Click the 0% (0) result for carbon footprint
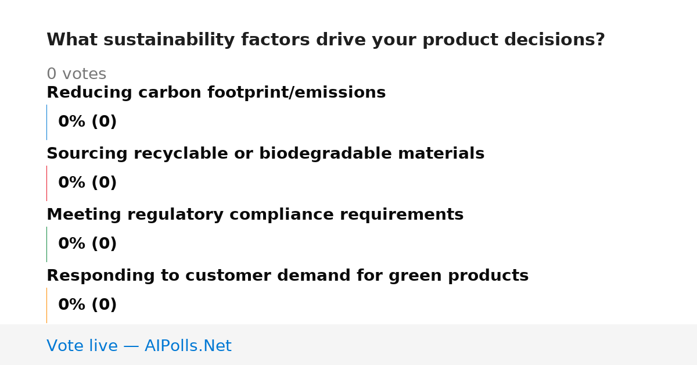Screen dimensions: 697x365 coord(88,122)
